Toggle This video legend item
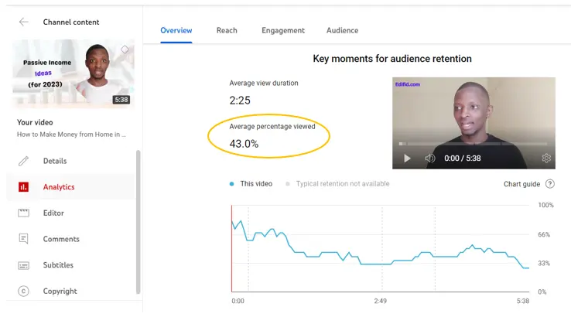The height and width of the screenshot is (317, 571). coord(251,184)
